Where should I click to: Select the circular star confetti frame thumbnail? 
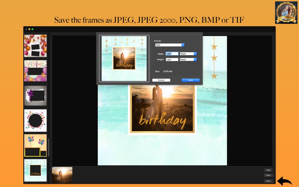click(x=35, y=120)
